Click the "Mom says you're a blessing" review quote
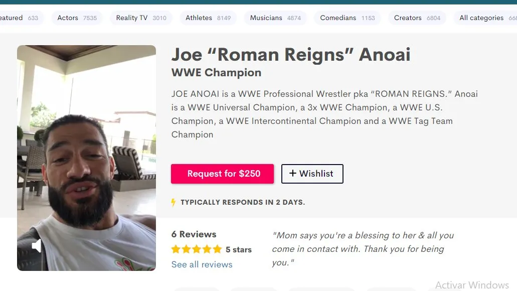 pos(363,249)
